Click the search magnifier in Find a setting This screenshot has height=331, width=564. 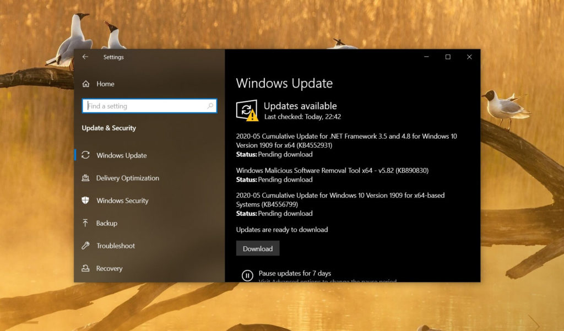[210, 105]
